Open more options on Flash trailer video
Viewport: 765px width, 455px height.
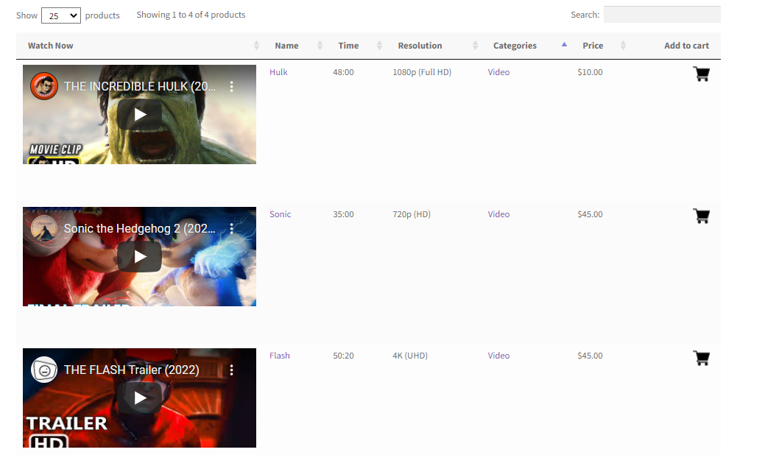231,370
